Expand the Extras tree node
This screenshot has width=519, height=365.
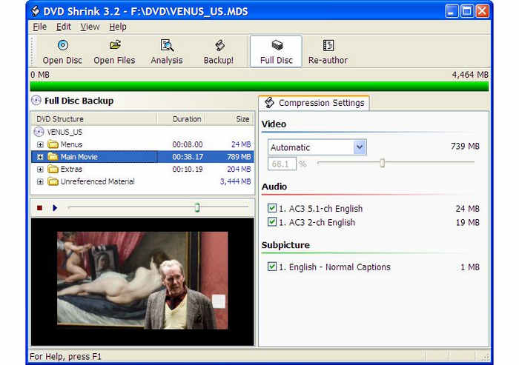(40, 170)
